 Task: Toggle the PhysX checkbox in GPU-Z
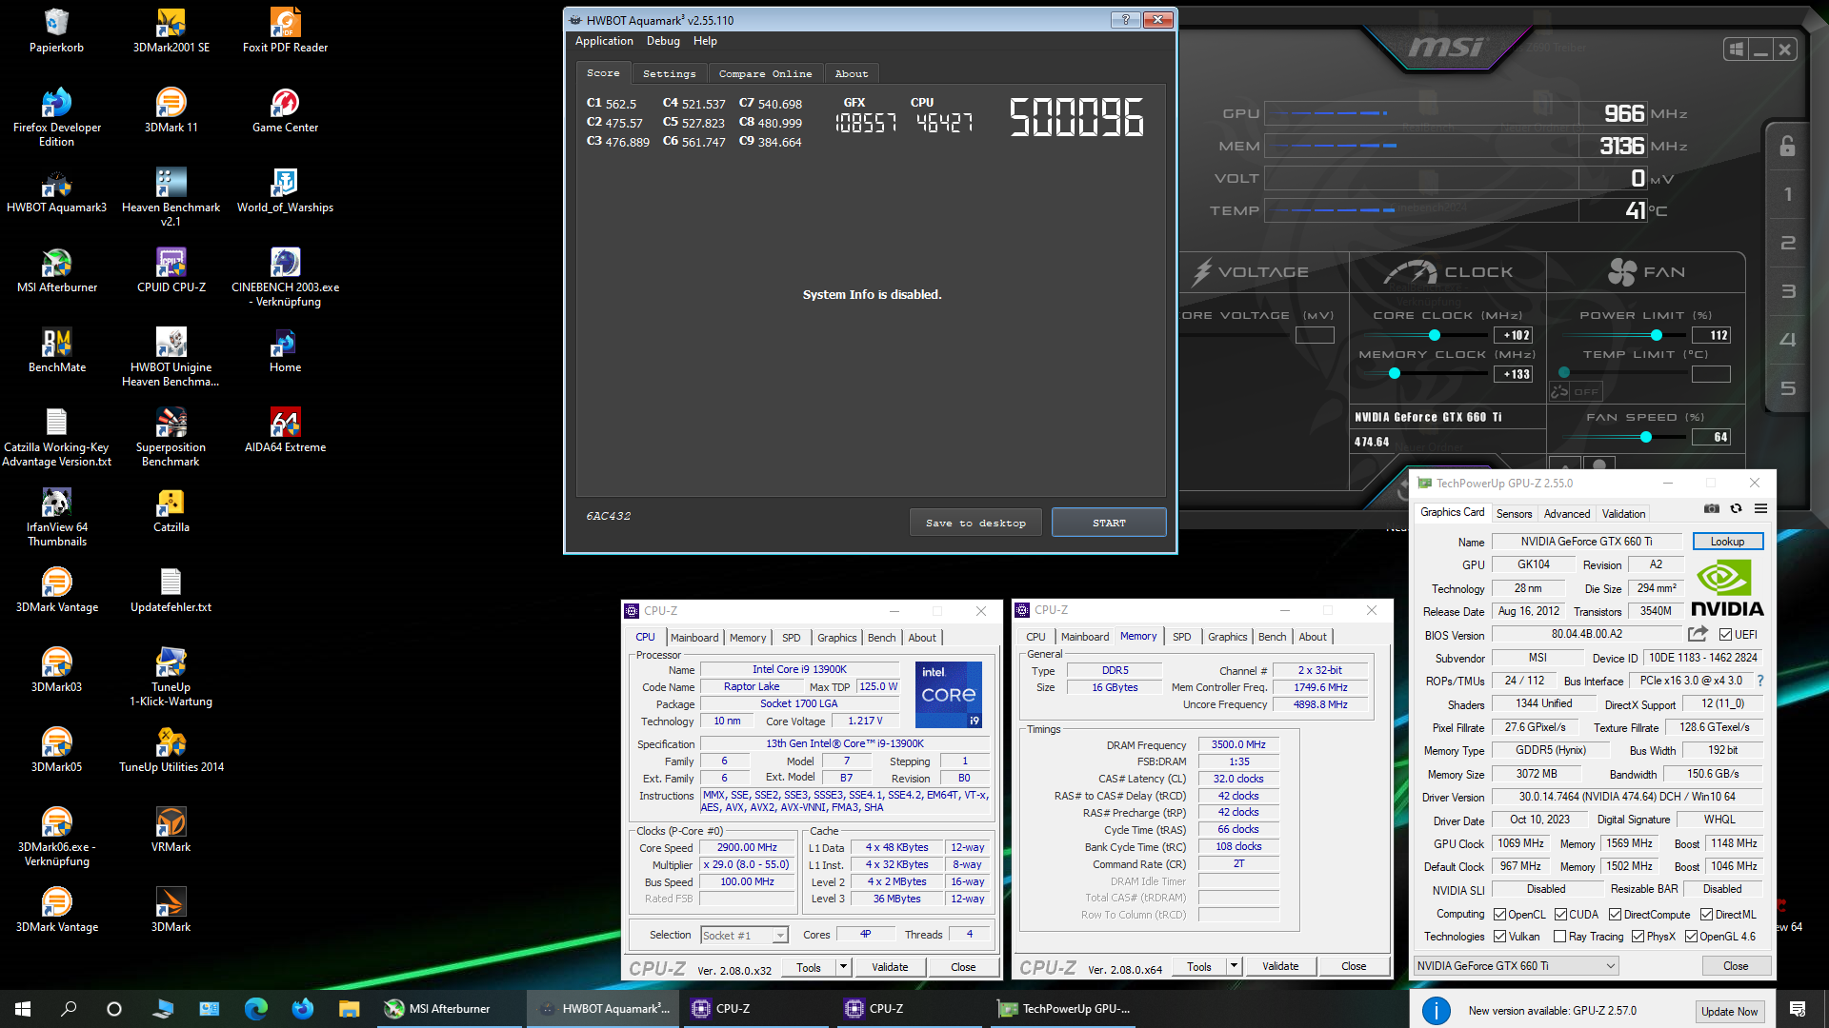click(1638, 937)
